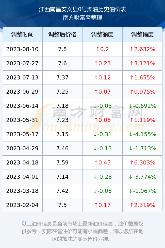The height and width of the screenshot is (248, 165).
Task: Click the ↓-1.713% percentage cell
Action: coord(142,148)
